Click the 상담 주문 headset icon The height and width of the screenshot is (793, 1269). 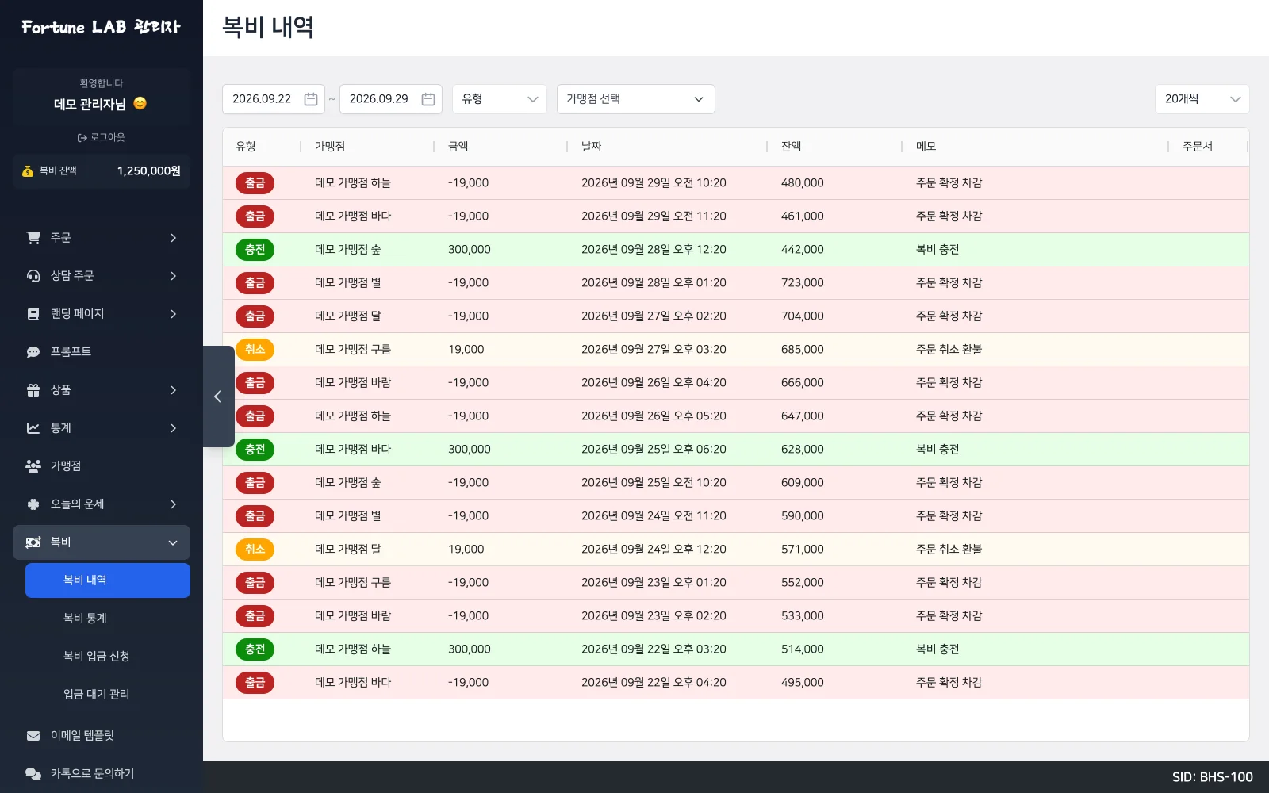[x=33, y=275]
